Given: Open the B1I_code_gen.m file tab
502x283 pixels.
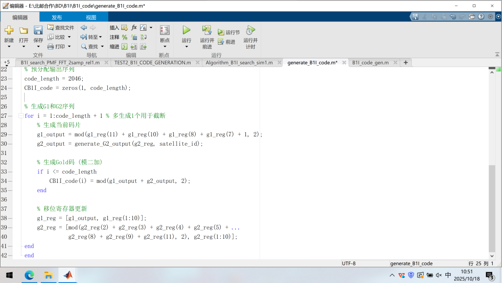Looking at the screenshot, I should point(370,62).
